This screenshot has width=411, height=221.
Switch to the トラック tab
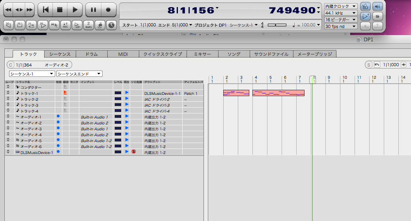coord(28,54)
